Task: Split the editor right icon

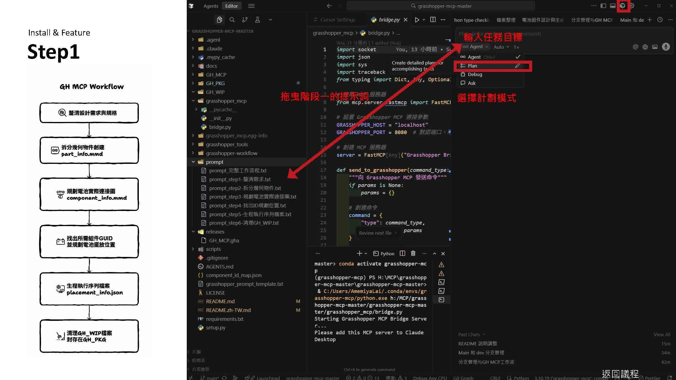Action: pyautogui.click(x=433, y=20)
